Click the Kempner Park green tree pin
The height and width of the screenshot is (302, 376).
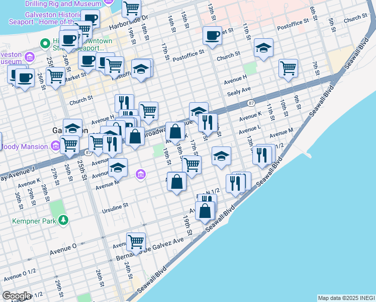pyautogui.click(x=63, y=220)
